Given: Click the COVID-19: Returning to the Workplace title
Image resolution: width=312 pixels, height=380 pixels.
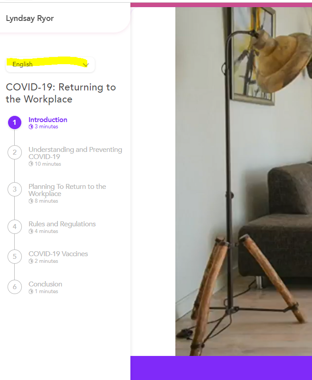Looking at the screenshot, I should (x=61, y=93).
